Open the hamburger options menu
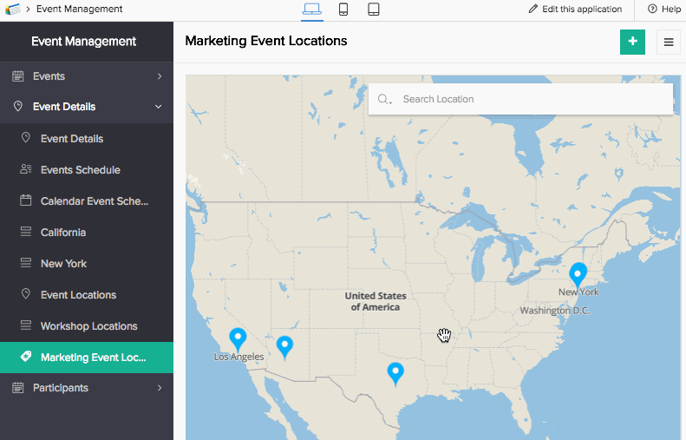686x440 pixels. pos(669,42)
